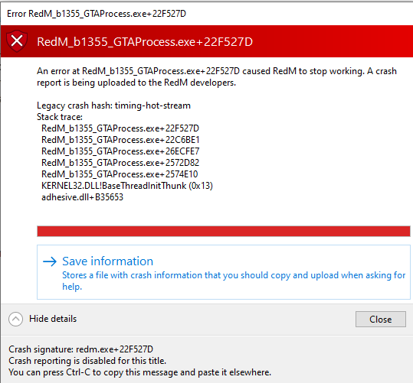Select the Legacy crash hash timing-hot-stream line
Screen dimensions: 413x383
(113, 105)
